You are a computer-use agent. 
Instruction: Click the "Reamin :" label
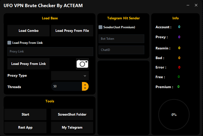(163, 48)
